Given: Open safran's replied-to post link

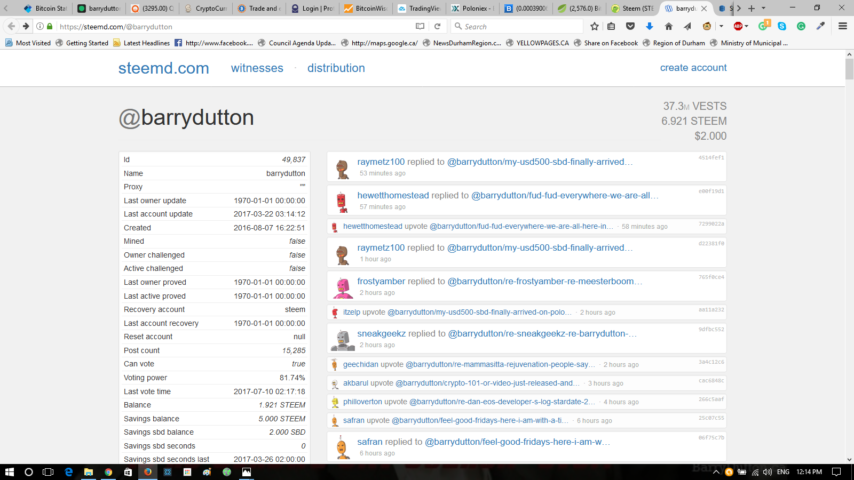Looking at the screenshot, I should point(517,442).
